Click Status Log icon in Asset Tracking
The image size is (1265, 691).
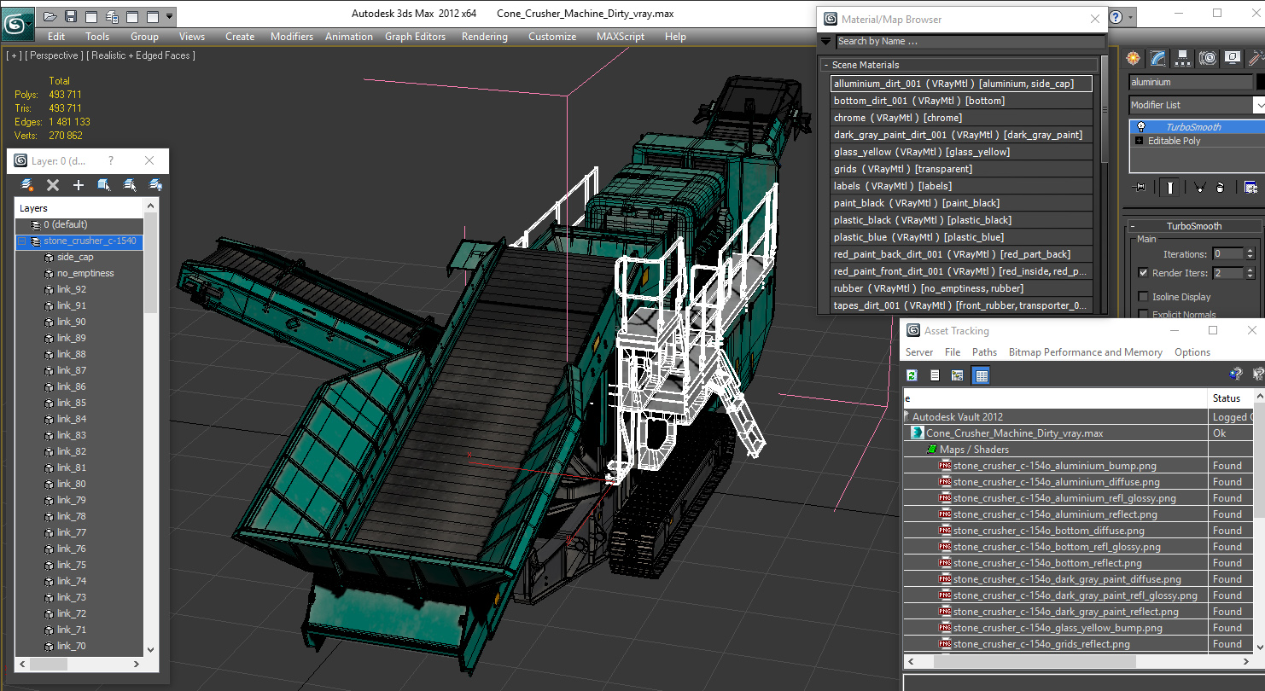[x=935, y=375]
